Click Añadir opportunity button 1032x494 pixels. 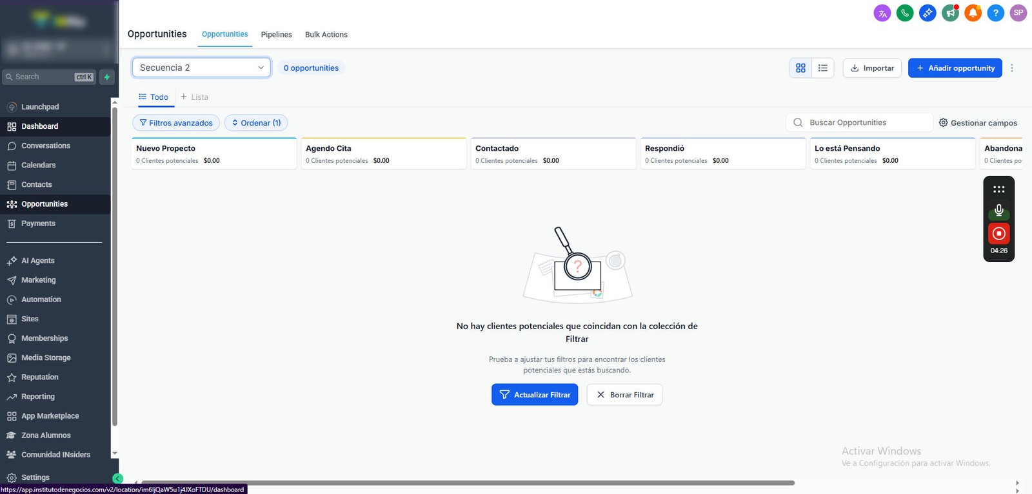click(x=955, y=68)
